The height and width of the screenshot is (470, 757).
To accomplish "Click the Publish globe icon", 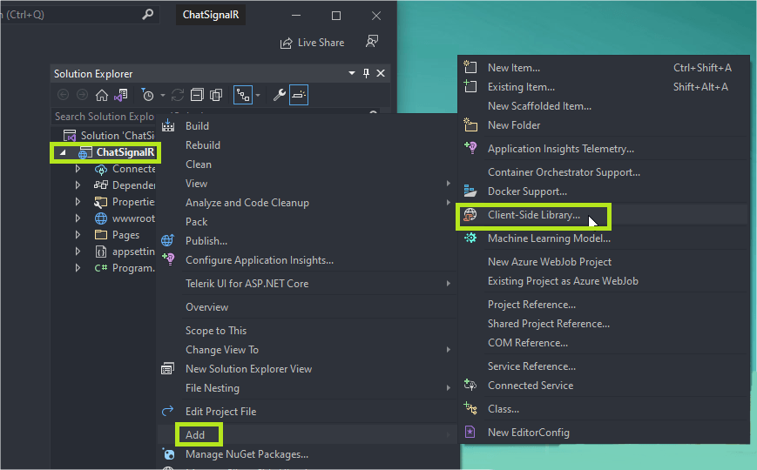I will 167,240.
